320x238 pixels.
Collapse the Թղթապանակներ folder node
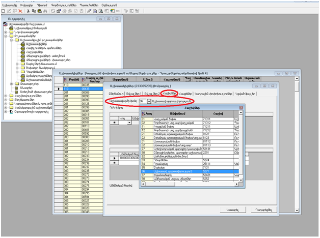[x=6, y=37]
